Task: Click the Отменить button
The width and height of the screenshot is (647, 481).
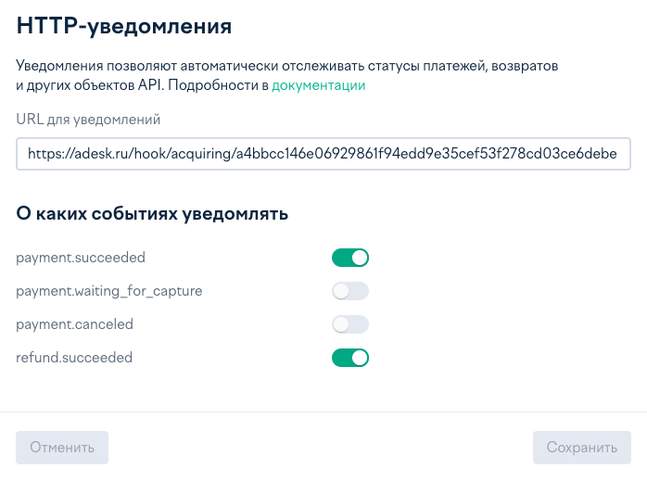Action: click(62, 448)
